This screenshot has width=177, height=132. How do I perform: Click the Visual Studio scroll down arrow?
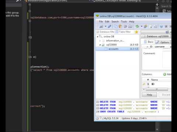157,129
